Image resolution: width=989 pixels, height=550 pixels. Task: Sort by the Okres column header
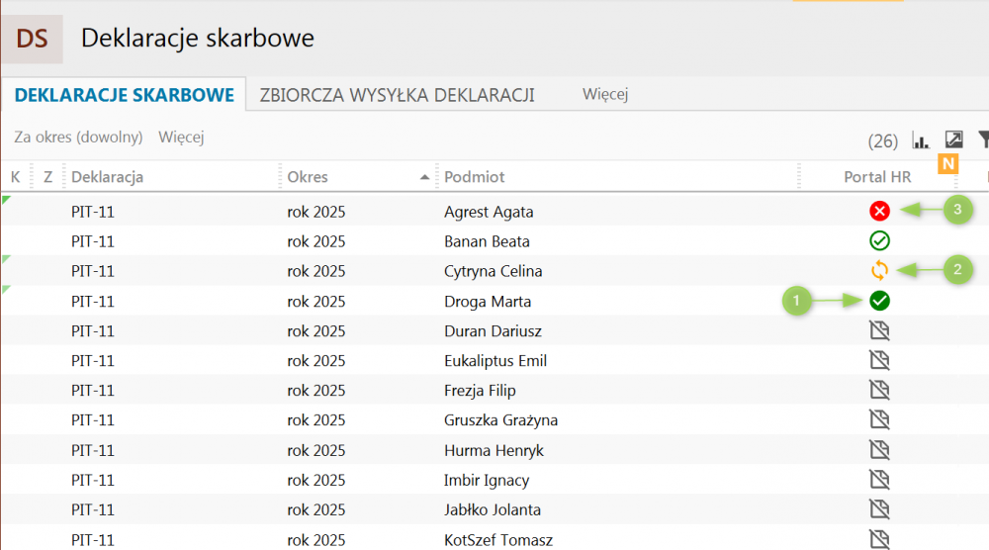308,177
